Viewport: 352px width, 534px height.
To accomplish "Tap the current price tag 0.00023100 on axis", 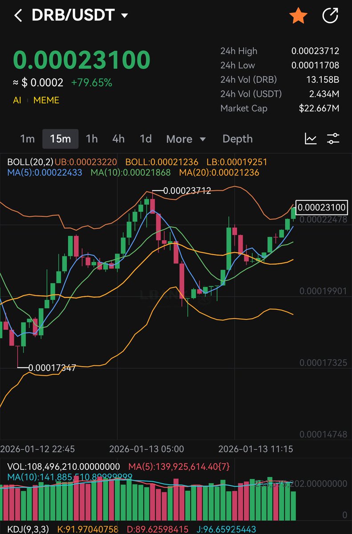I will (321, 207).
